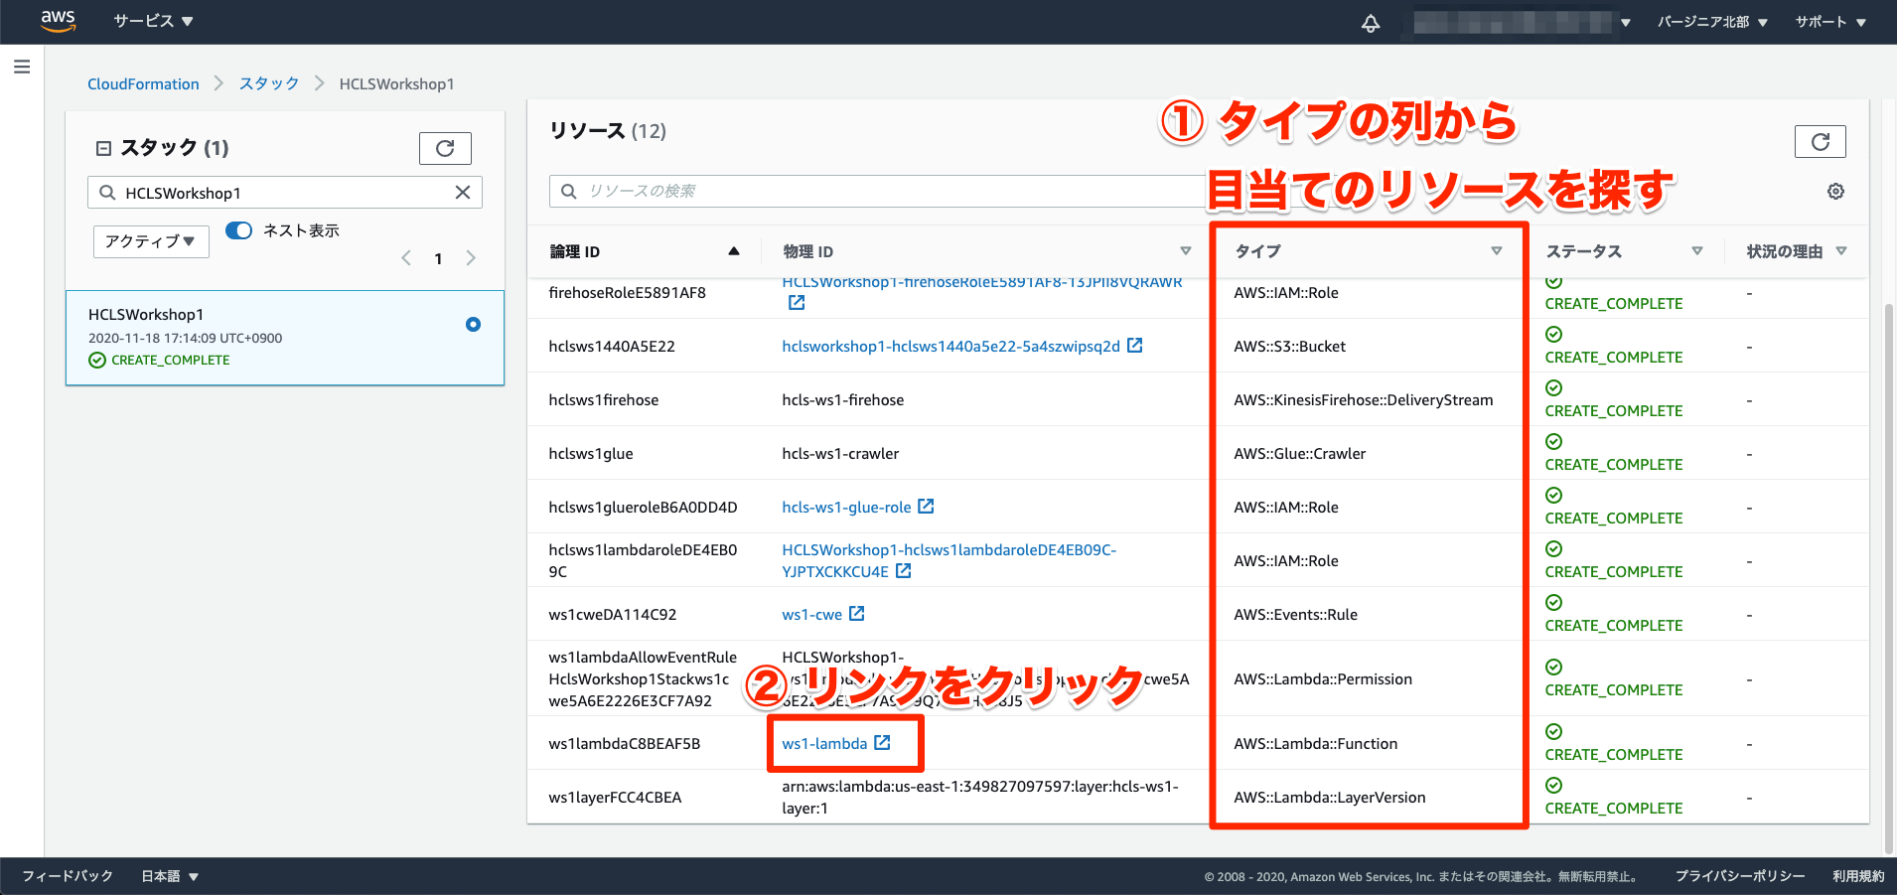The height and width of the screenshot is (895, 1897).
Task: Open the hcls-ws1-glue-role link
Action: click(846, 508)
